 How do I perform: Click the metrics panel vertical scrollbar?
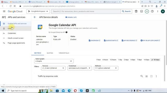165,68
